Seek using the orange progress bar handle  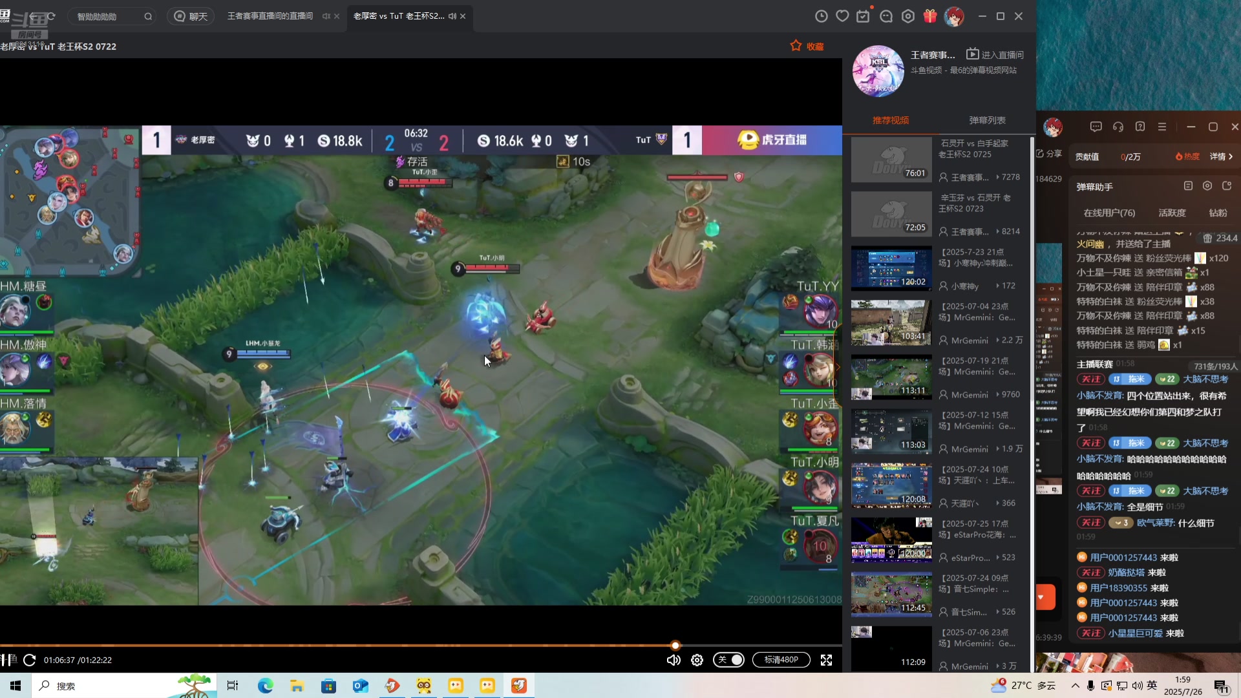pyautogui.click(x=675, y=645)
